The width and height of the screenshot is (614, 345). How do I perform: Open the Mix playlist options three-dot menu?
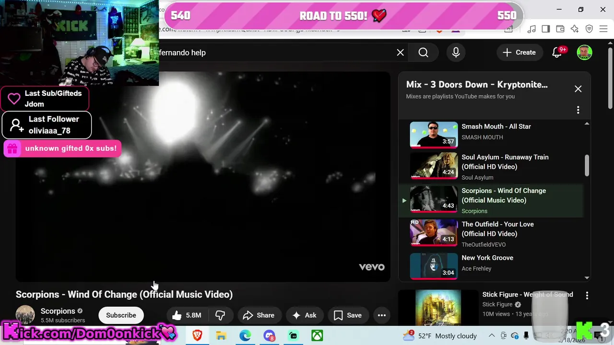coord(578,110)
